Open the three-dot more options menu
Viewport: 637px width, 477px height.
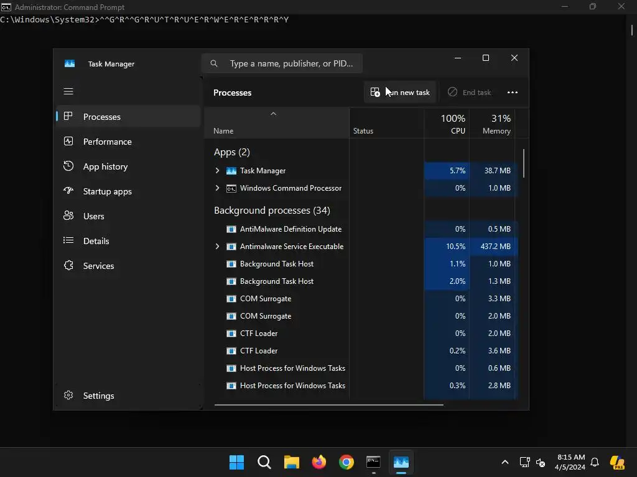[x=513, y=93]
